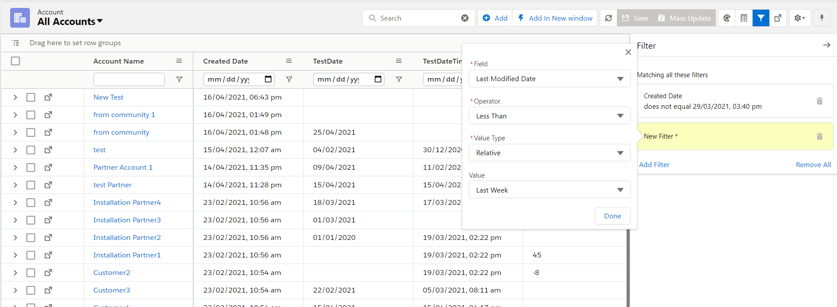The height and width of the screenshot is (307, 837).
Task: Click the pin icon in toolbar
Action: click(x=822, y=18)
